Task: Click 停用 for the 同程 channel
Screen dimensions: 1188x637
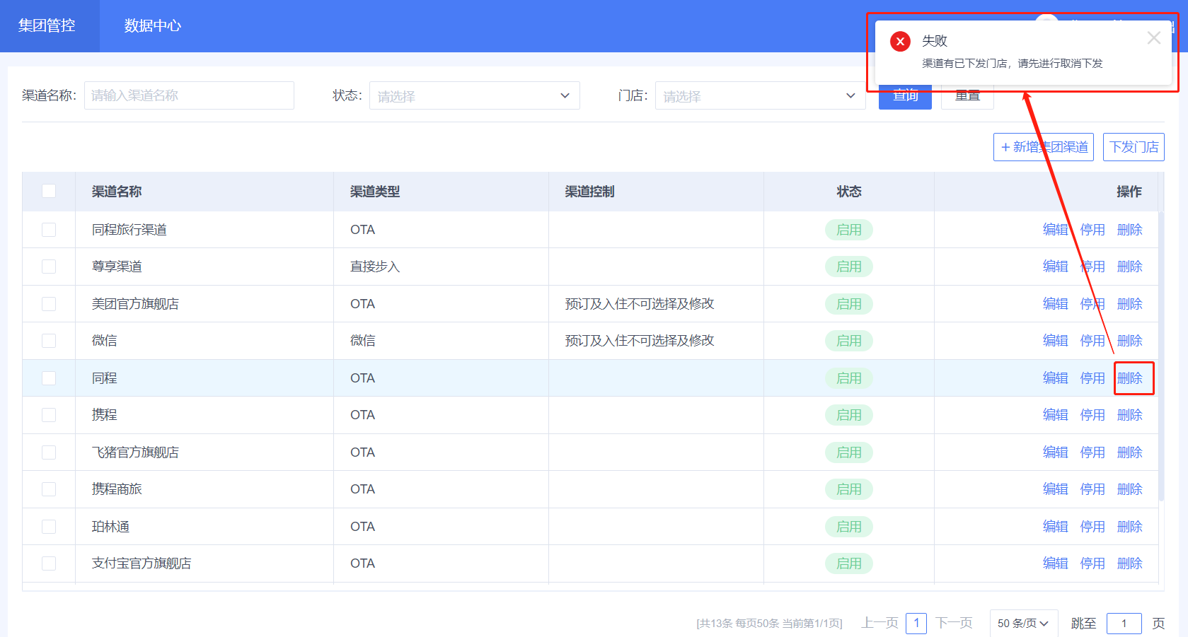Action: (1092, 378)
